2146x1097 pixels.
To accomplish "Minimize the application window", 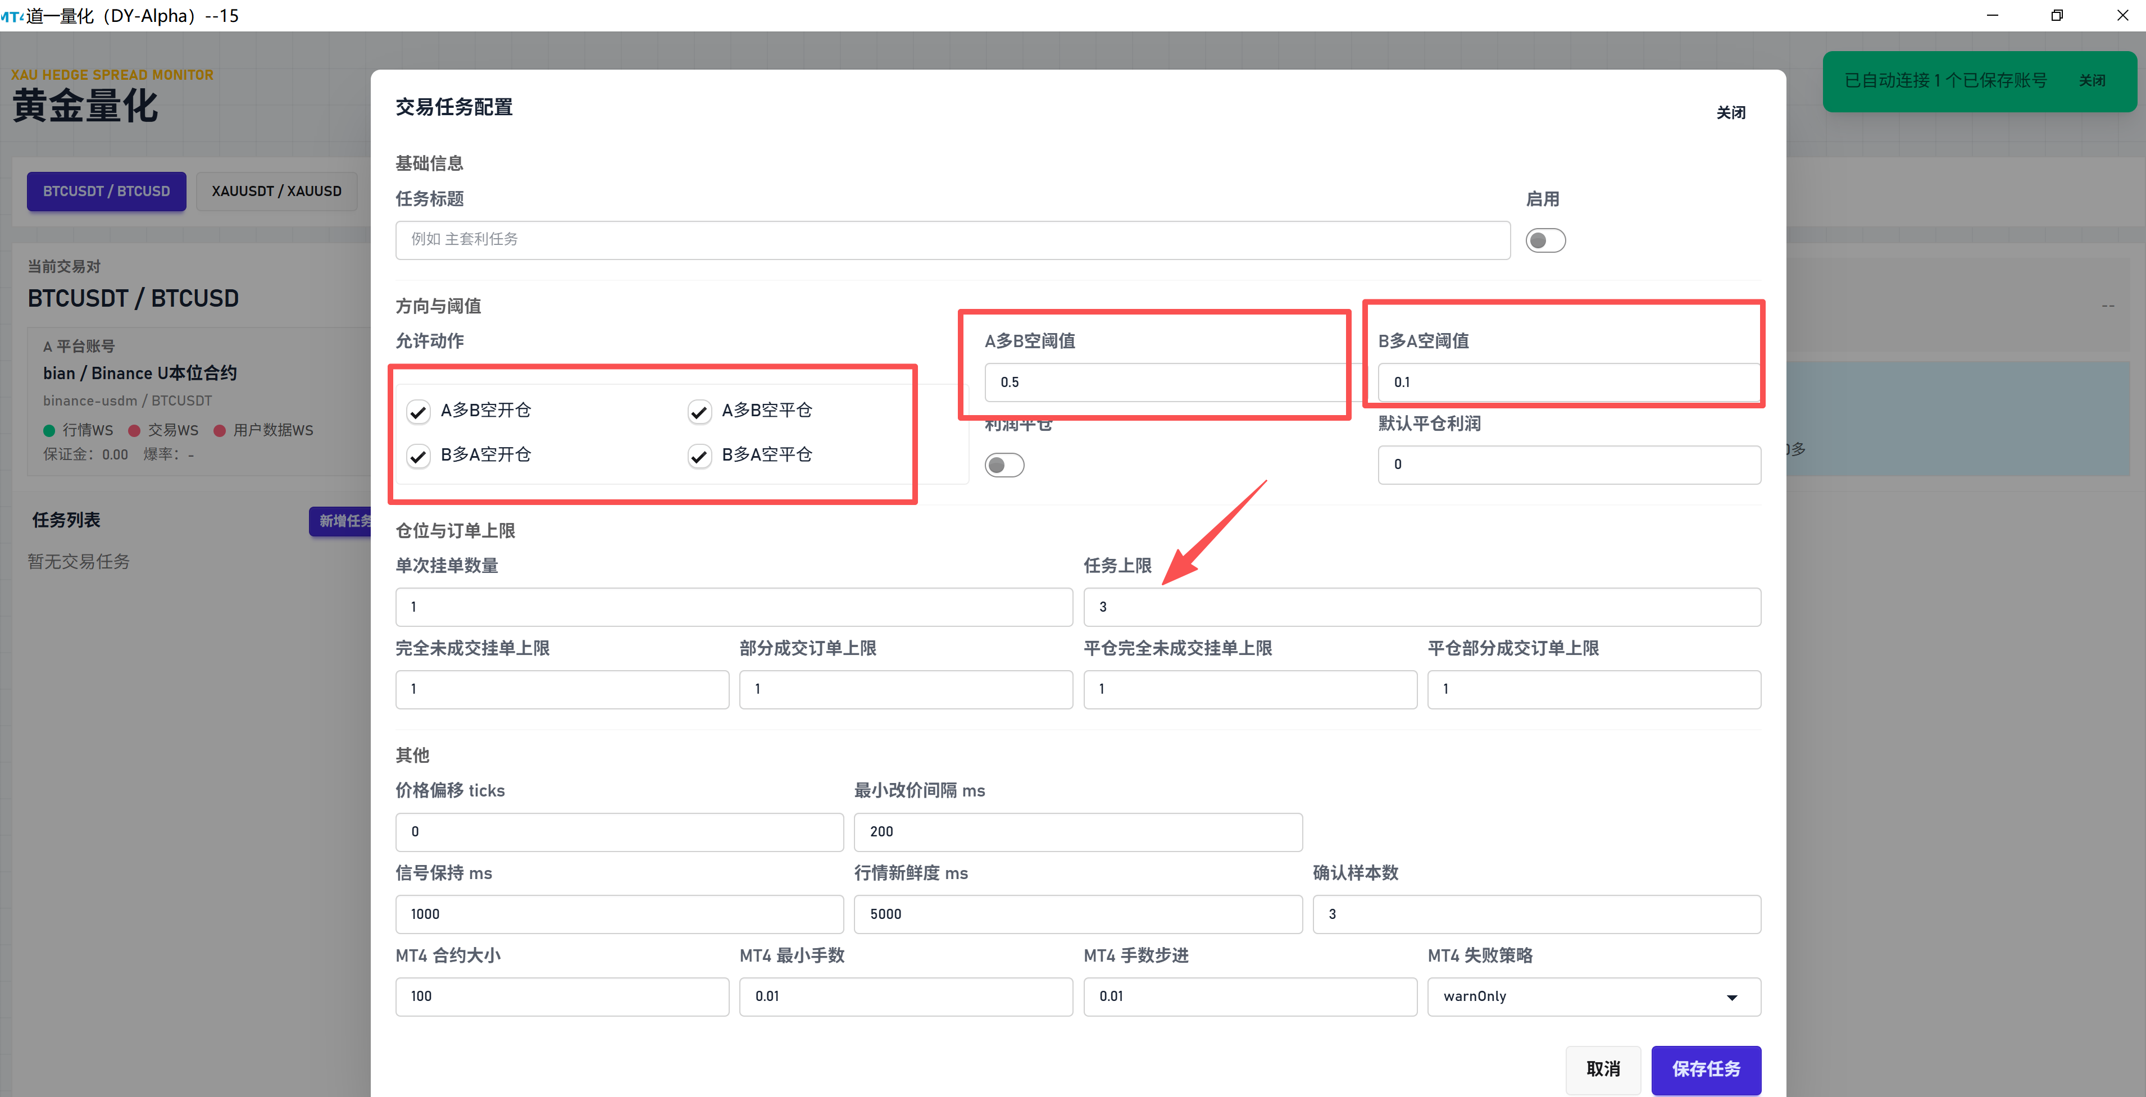I will [1993, 16].
